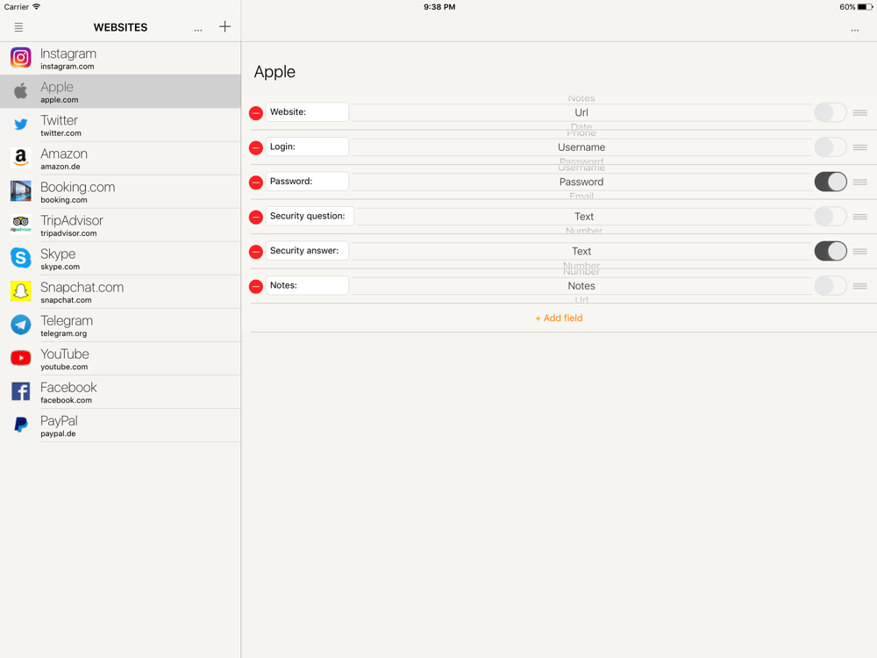The image size is (877, 658).
Task: Change the Password field type picker
Action: pyautogui.click(x=581, y=182)
